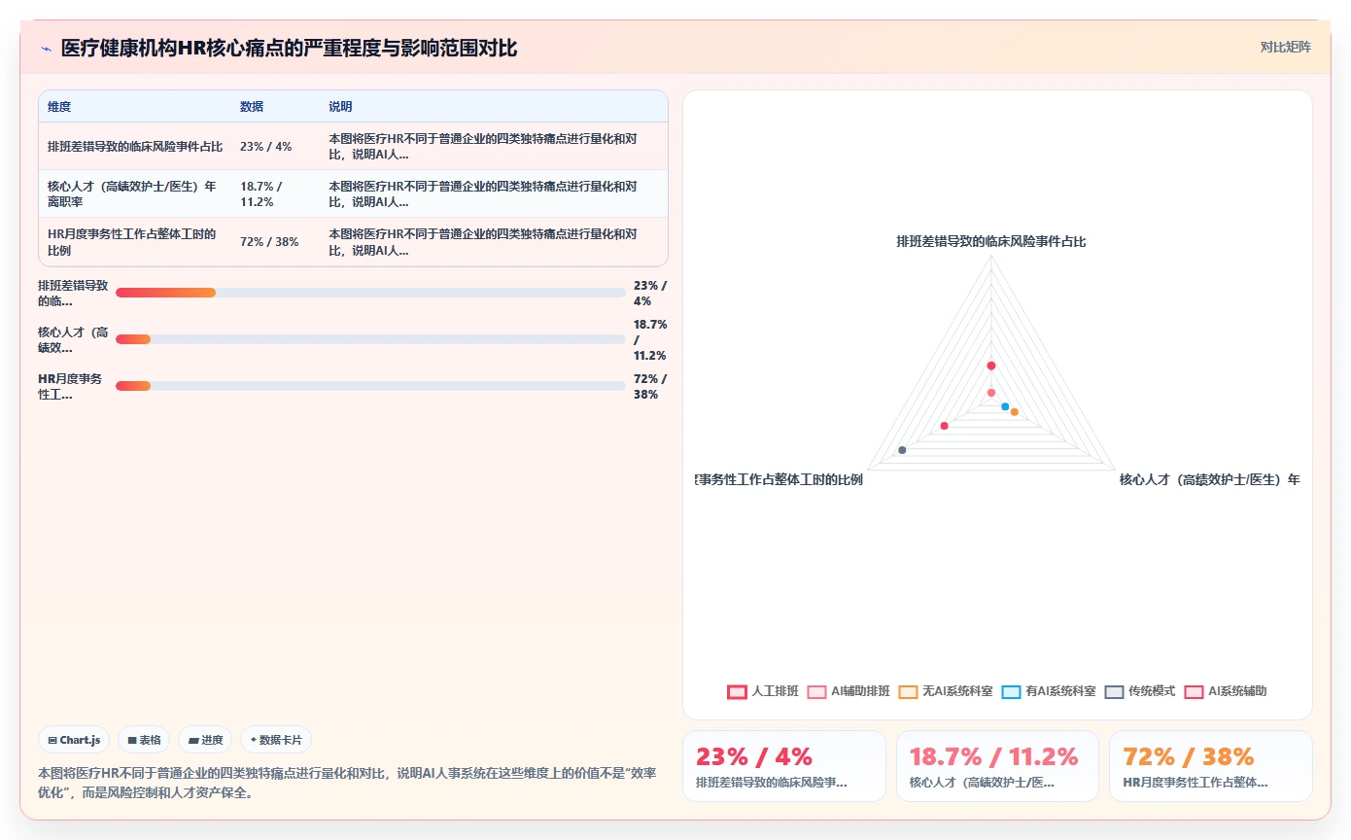Click the 排班差错导致的临床风险事件占比 table row label
The height and width of the screenshot is (840, 1351).
pos(135,147)
